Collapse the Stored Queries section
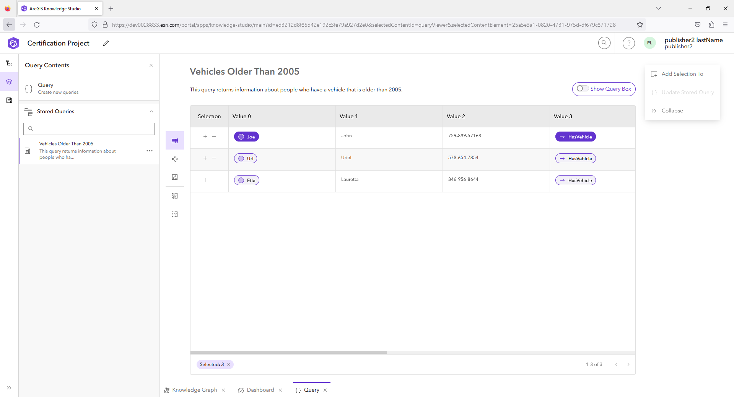The image size is (734, 397). [151, 111]
